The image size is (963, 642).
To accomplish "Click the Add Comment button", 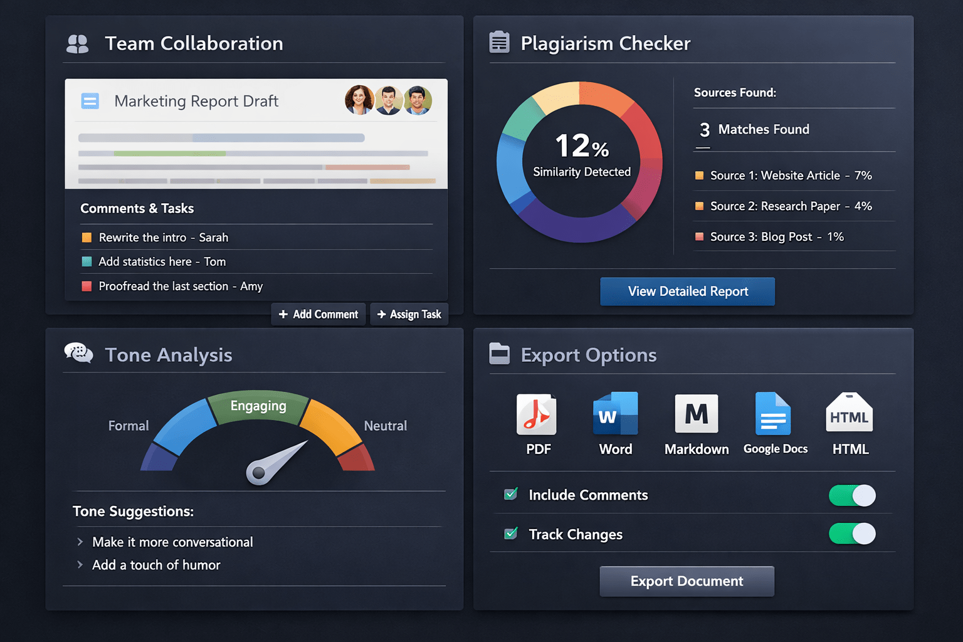I will coord(318,314).
